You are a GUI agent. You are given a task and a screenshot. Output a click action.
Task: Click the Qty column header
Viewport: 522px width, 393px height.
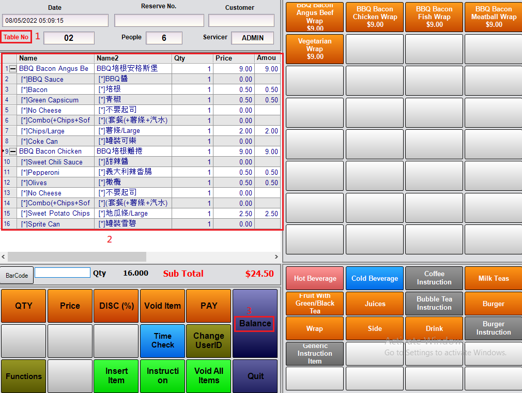point(192,58)
